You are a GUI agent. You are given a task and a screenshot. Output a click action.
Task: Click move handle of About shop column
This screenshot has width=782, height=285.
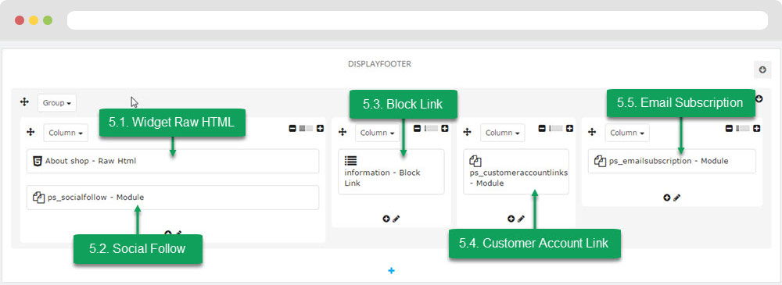pos(30,132)
